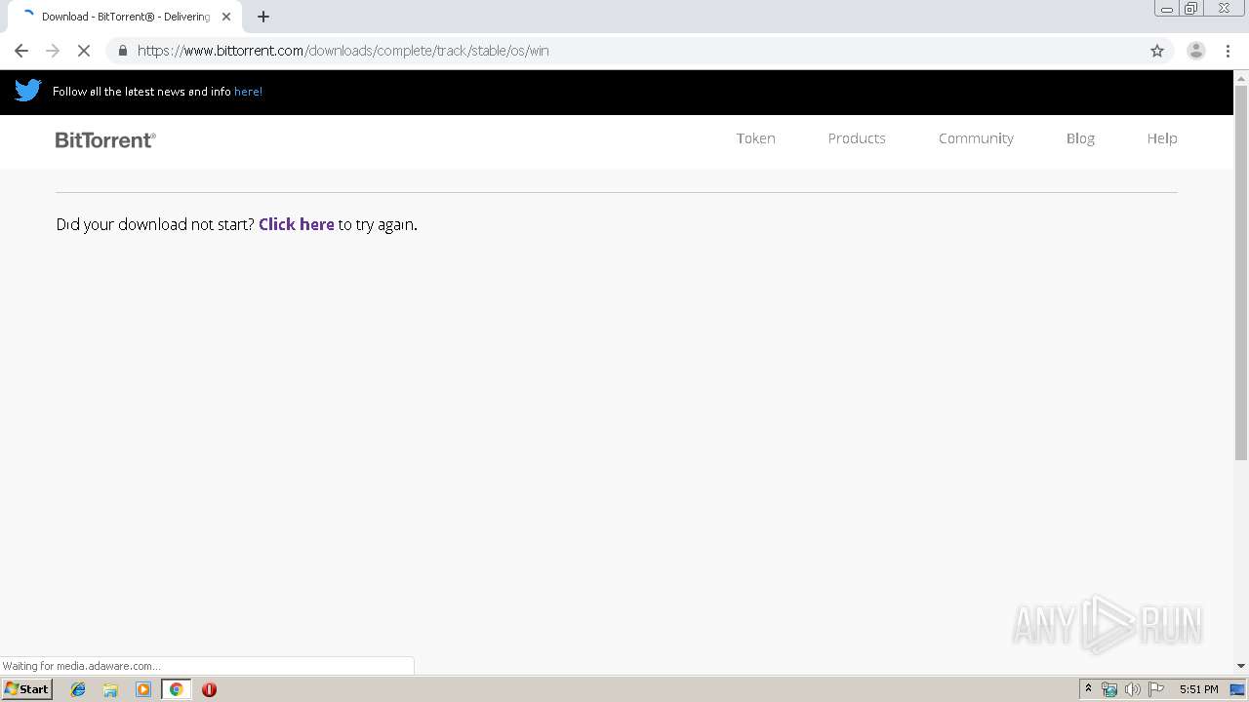Click the 'Click here' download retry link
1249x702 pixels.
tap(297, 224)
